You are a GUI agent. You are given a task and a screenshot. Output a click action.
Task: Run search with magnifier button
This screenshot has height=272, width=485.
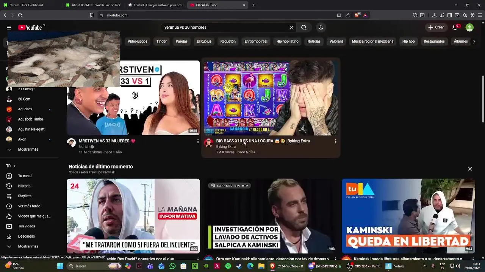304,28
